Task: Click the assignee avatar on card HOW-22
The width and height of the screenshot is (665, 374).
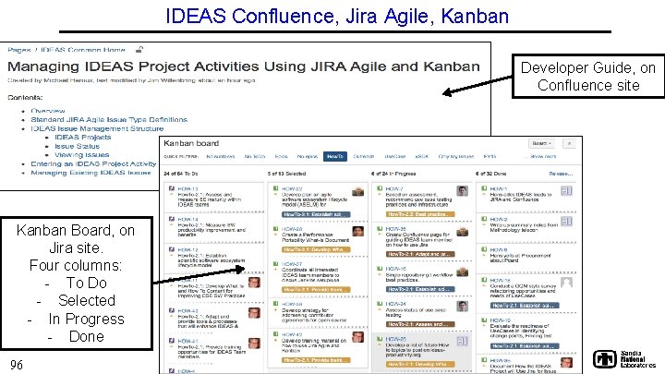Action: pos(358,191)
